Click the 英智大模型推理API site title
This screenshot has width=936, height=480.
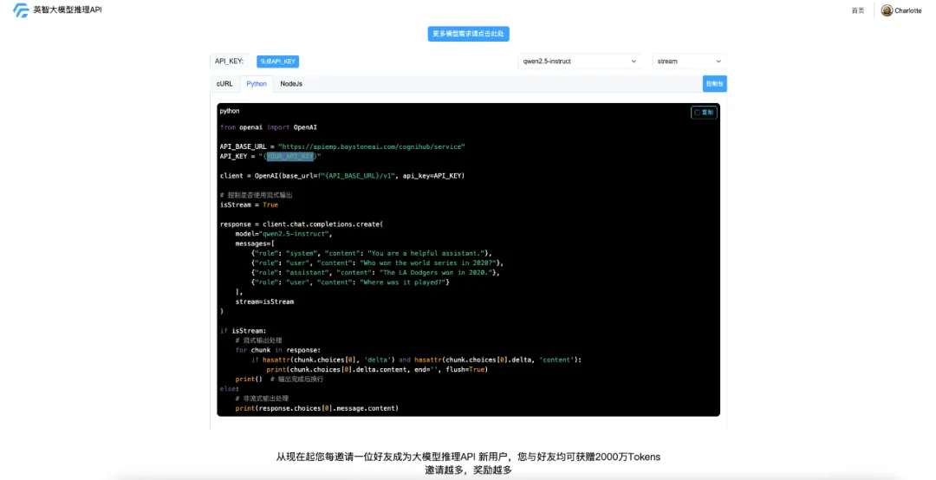68,10
